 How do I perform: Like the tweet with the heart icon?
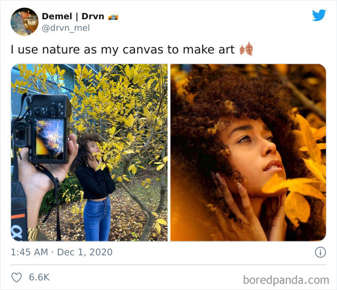(x=16, y=277)
